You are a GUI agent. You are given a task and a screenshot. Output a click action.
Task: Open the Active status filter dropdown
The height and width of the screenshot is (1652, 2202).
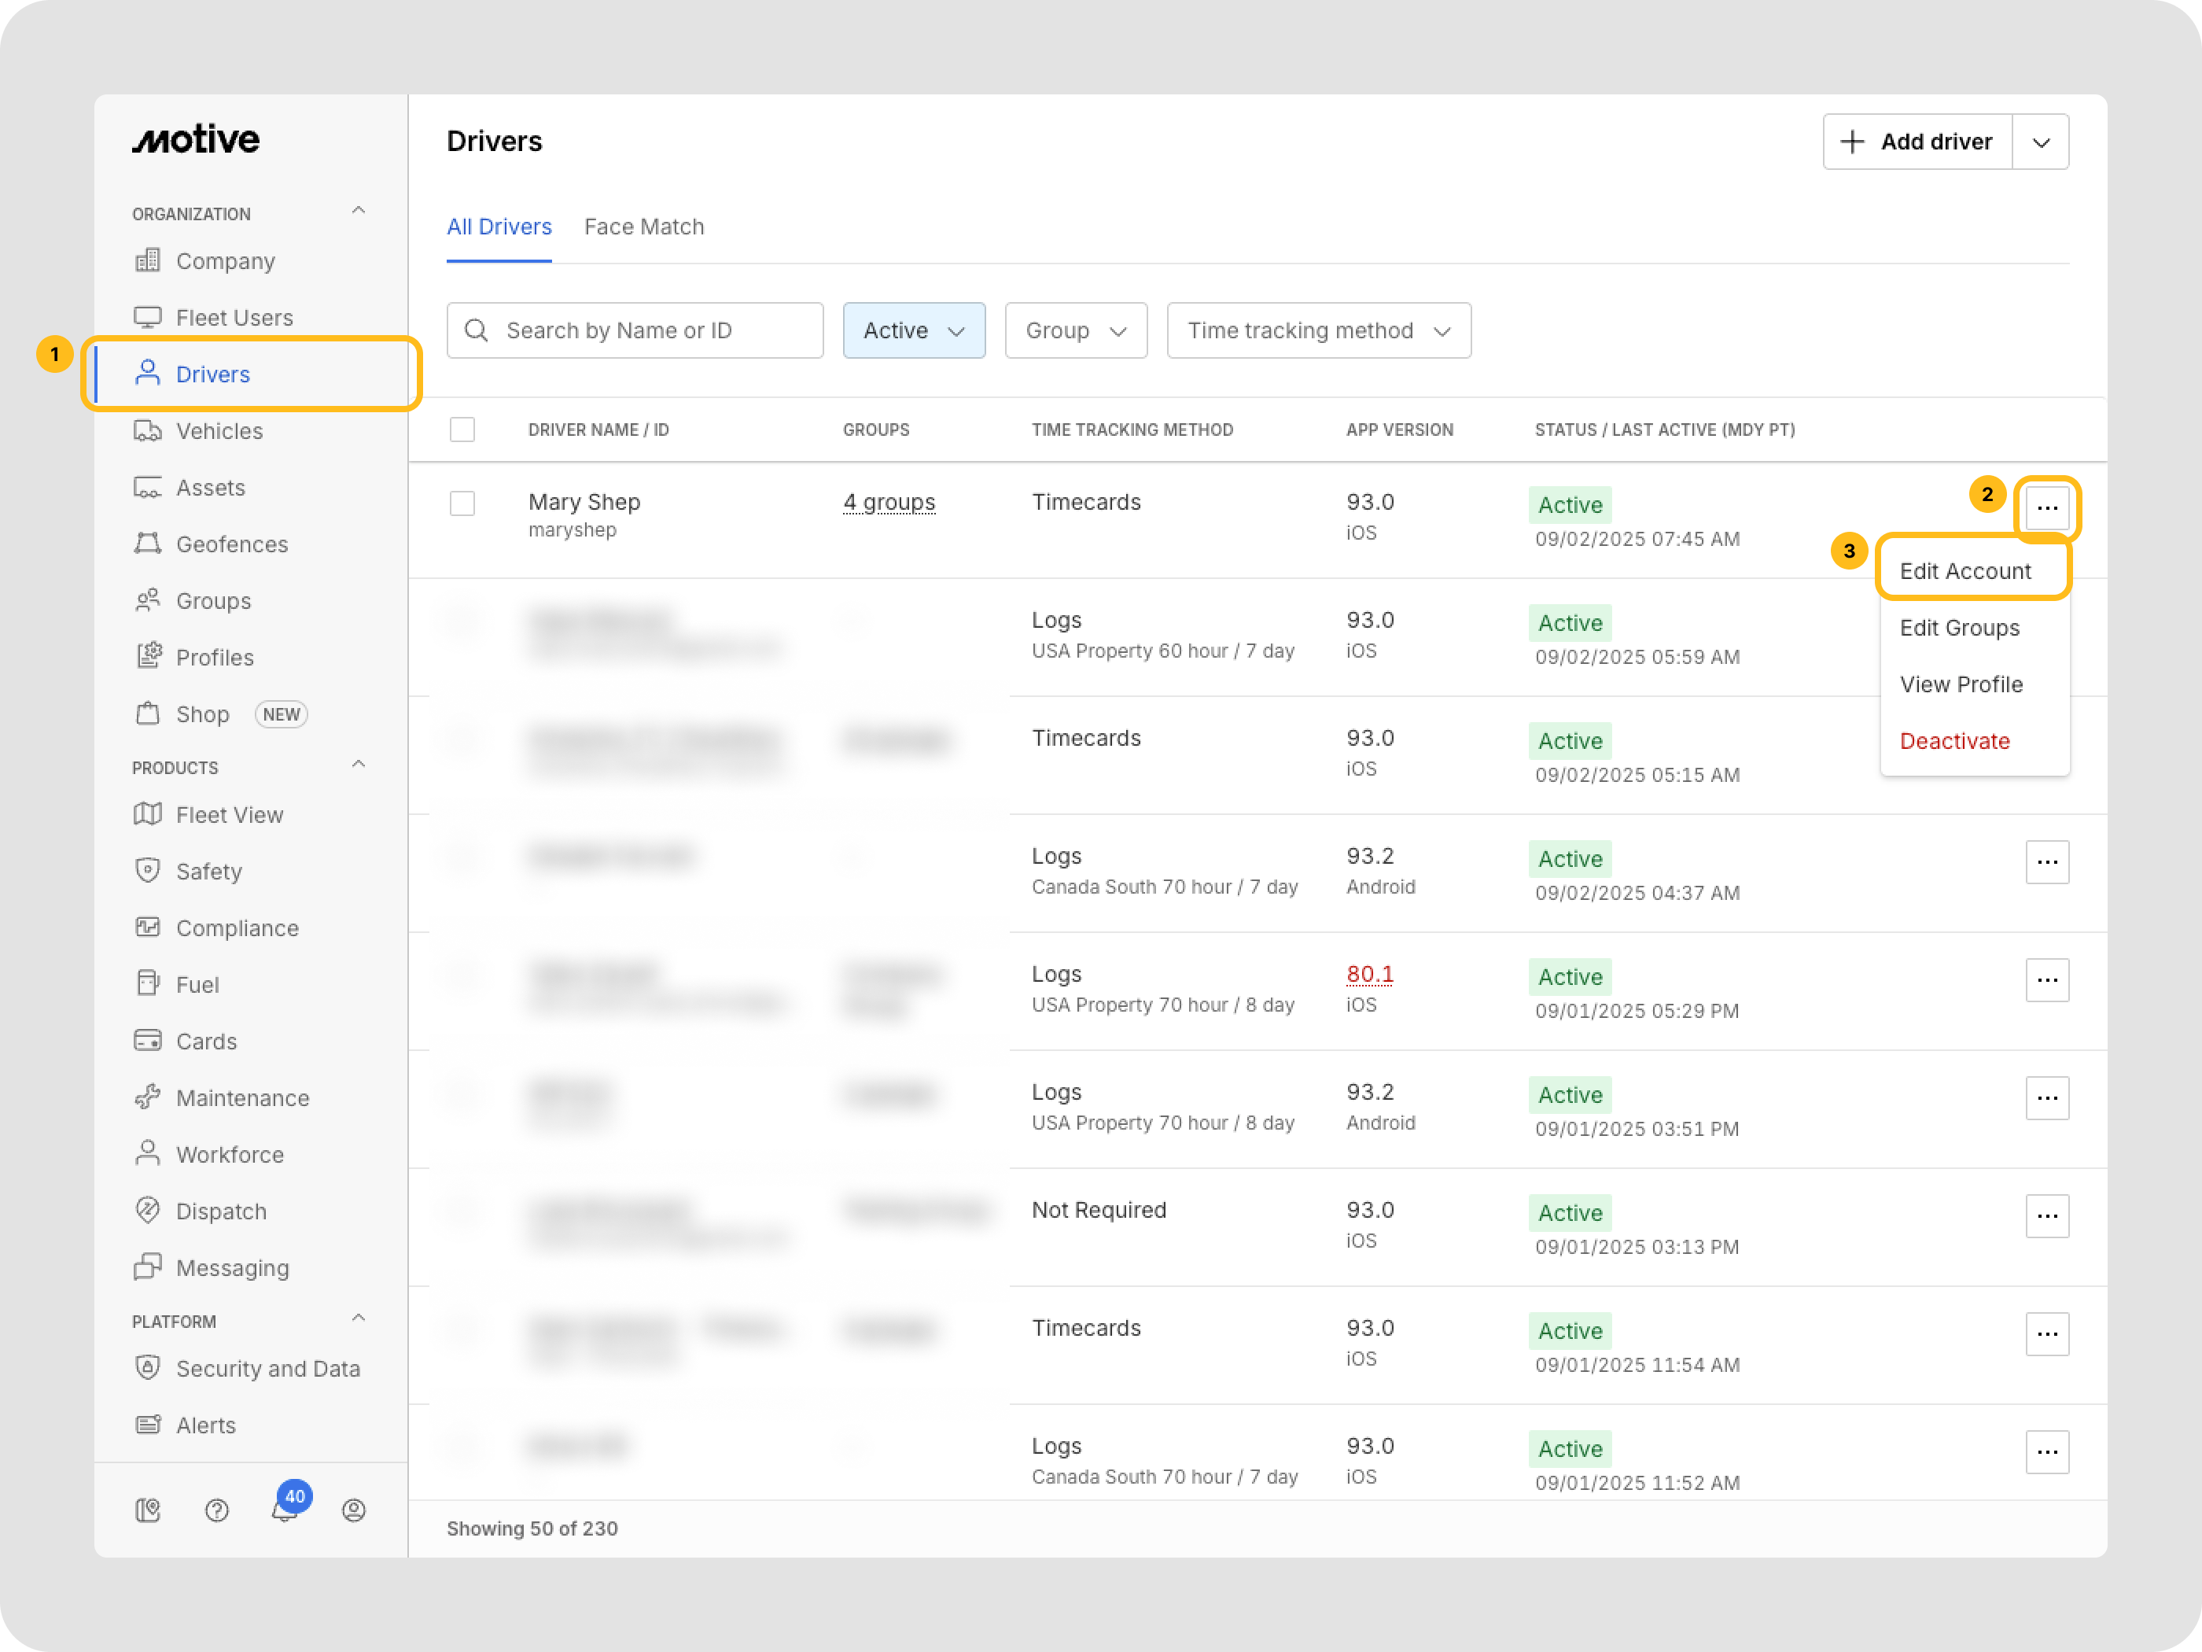tap(913, 330)
